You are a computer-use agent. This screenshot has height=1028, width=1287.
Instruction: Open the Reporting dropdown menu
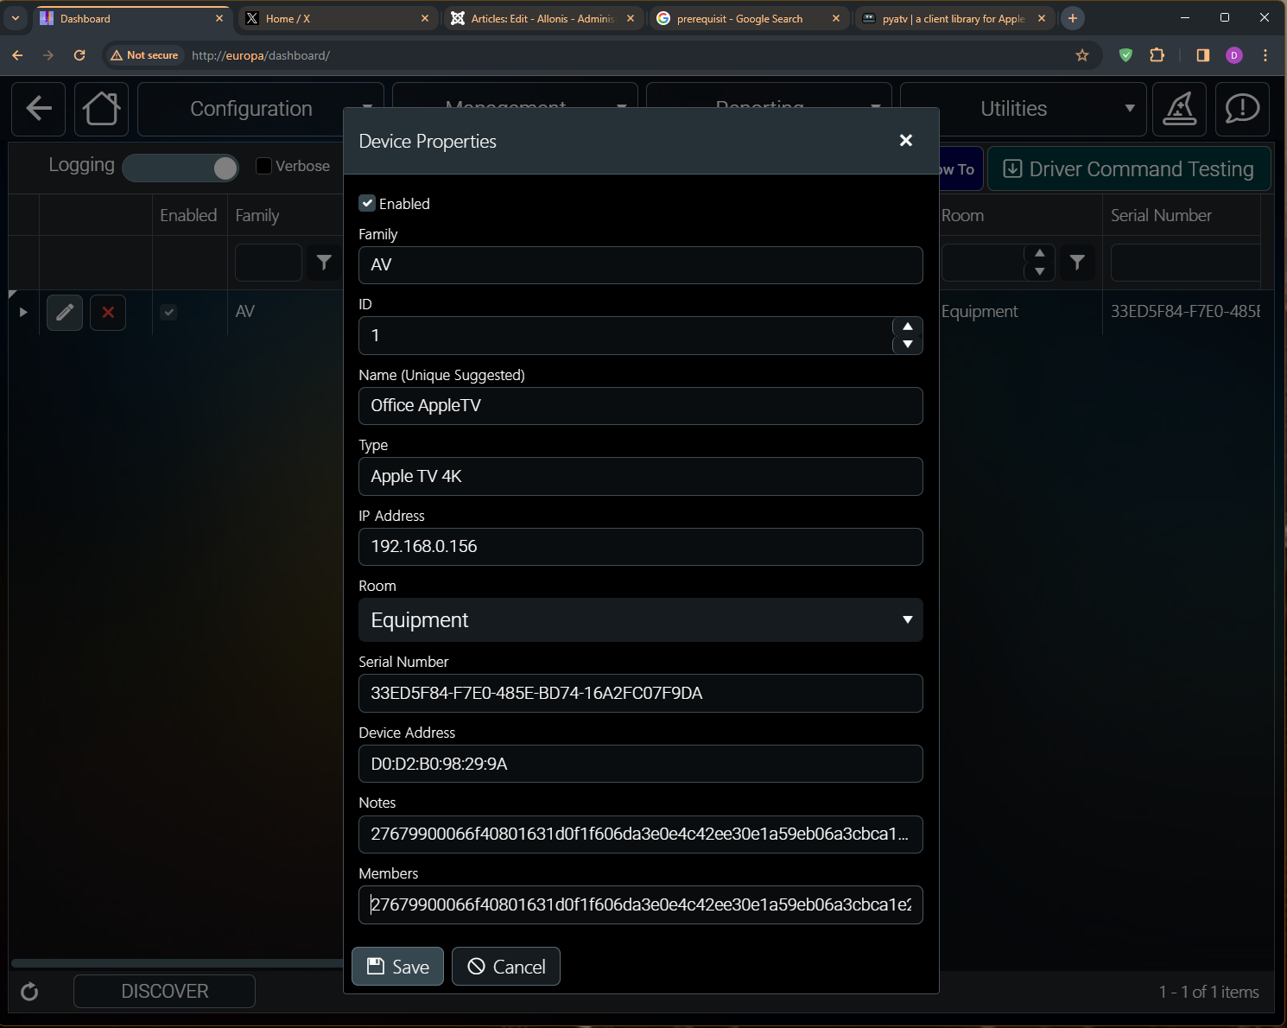pos(769,95)
